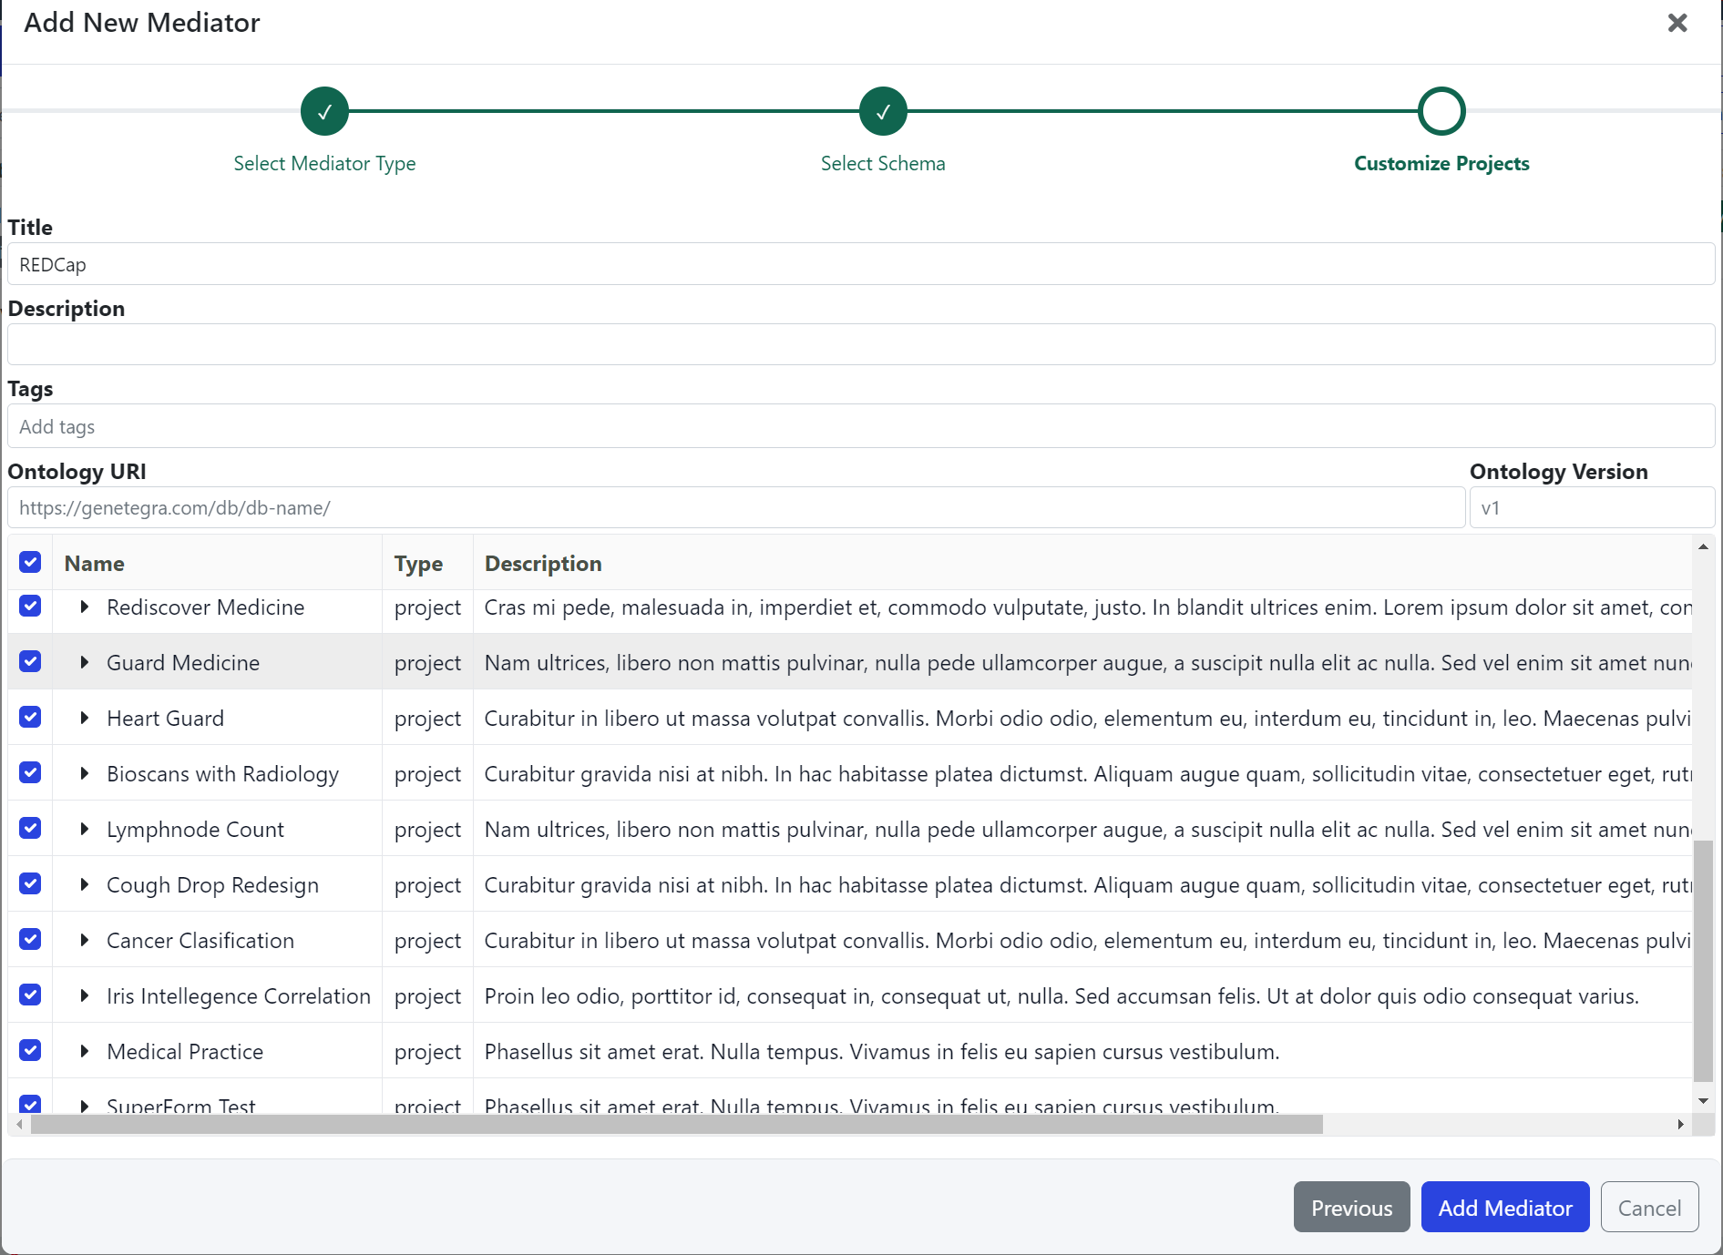The height and width of the screenshot is (1255, 1723).
Task: Uncheck the Medical Practice project checkbox
Action: 30,1051
